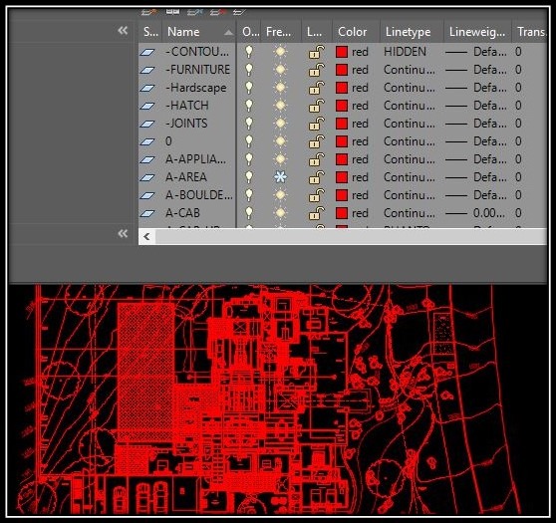Select status icon of -HATCH layer
The width and height of the screenshot is (556, 523).
(147, 106)
